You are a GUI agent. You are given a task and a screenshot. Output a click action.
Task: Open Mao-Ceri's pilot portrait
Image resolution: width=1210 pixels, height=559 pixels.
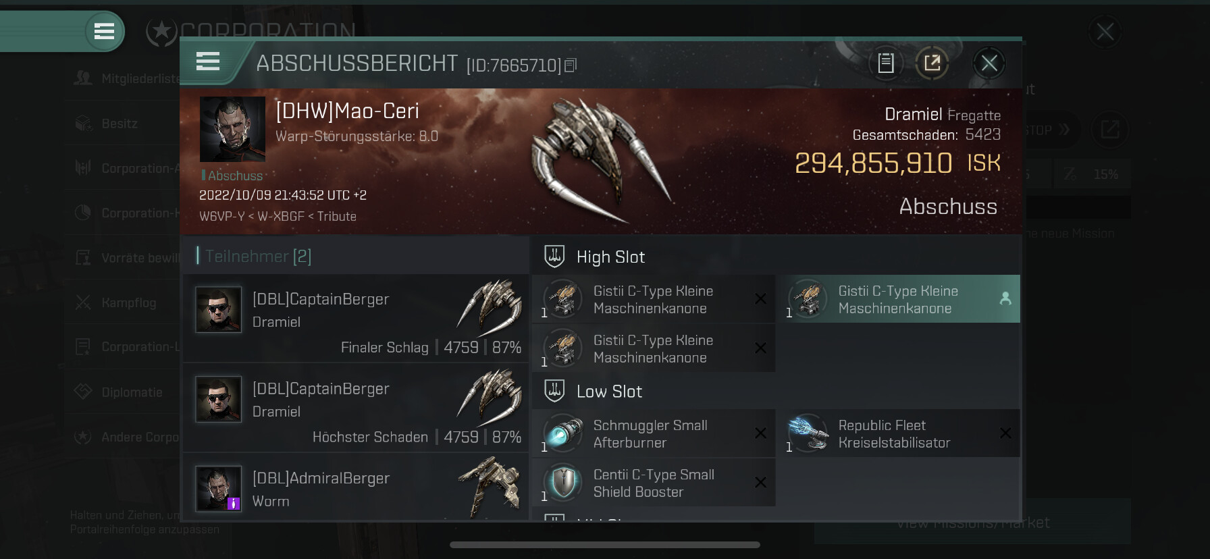coord(232,129)
